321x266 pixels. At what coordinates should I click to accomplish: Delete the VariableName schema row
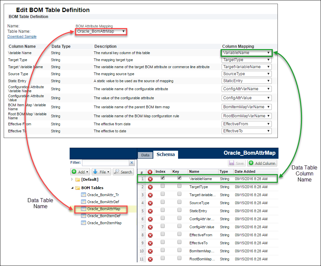tap(150, 179)
